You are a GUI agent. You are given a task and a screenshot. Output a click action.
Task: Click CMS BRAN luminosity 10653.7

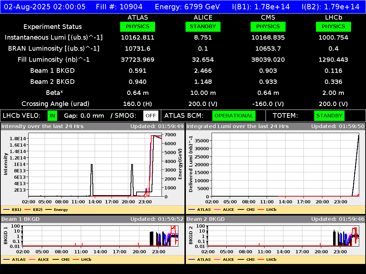(x=268, y=49)
